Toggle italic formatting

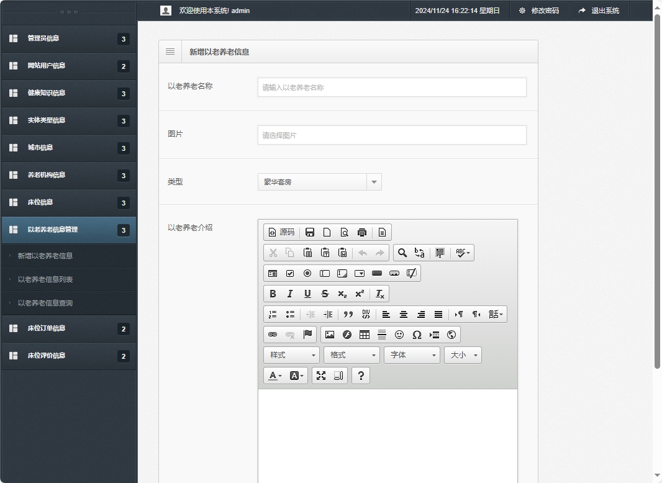290,294
